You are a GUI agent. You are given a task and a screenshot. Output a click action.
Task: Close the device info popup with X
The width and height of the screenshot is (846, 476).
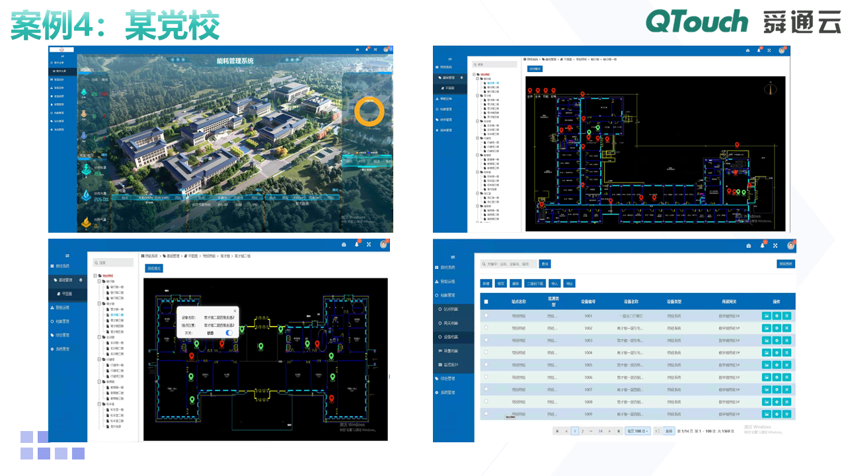235,310
